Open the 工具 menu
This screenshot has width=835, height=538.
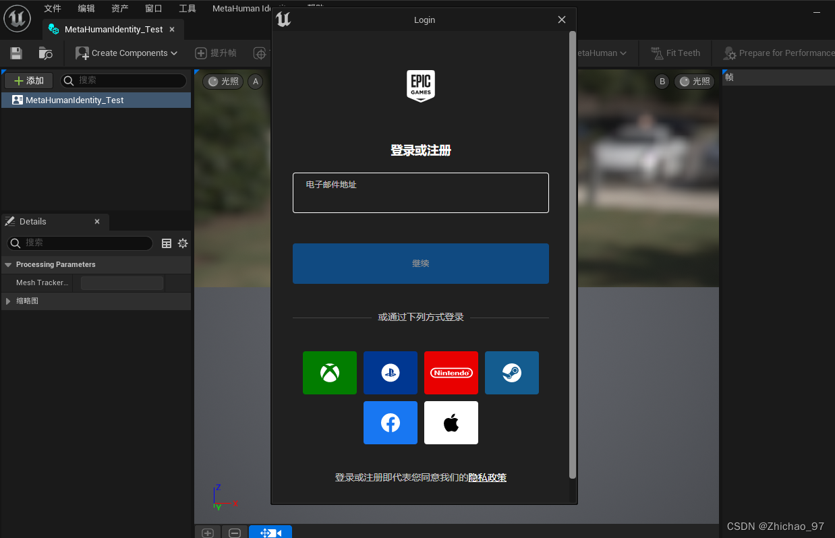[x=188, y=8]
